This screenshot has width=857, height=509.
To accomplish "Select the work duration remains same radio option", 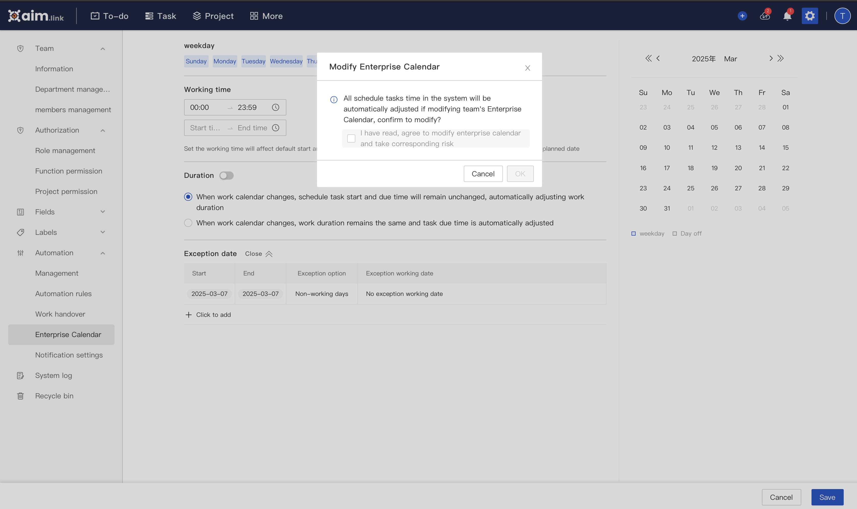I will (188, 223).
